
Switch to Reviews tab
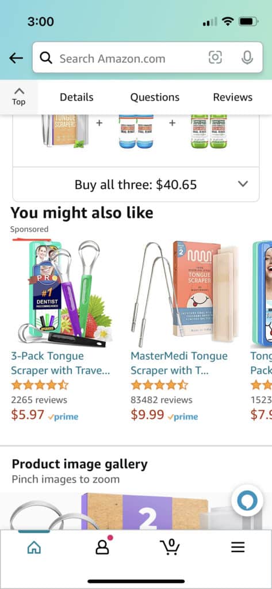[232, 97]
